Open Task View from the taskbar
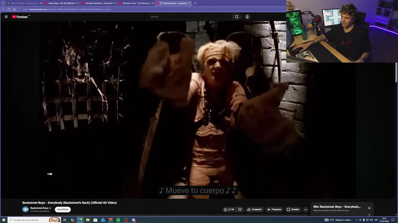This screenshot has height=223, width=398. [65, 220]
